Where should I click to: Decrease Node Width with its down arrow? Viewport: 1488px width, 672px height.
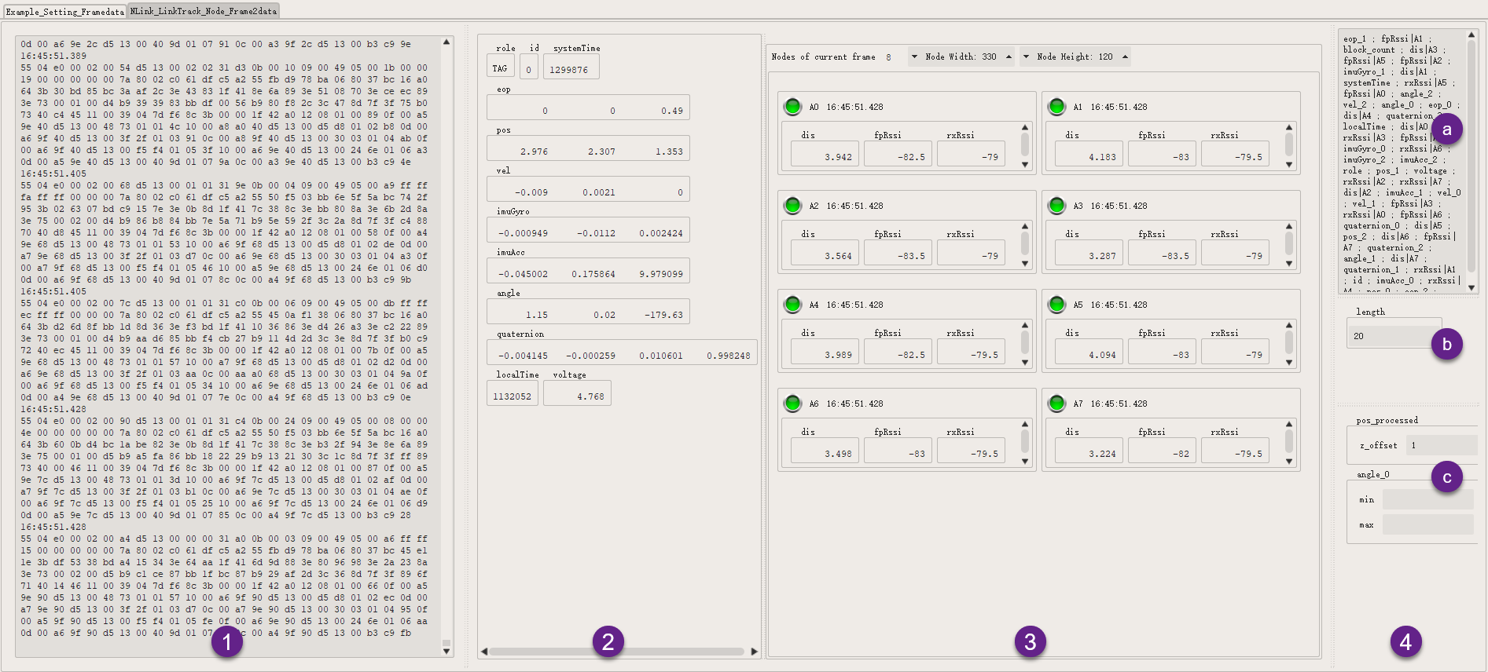point(914,57)
